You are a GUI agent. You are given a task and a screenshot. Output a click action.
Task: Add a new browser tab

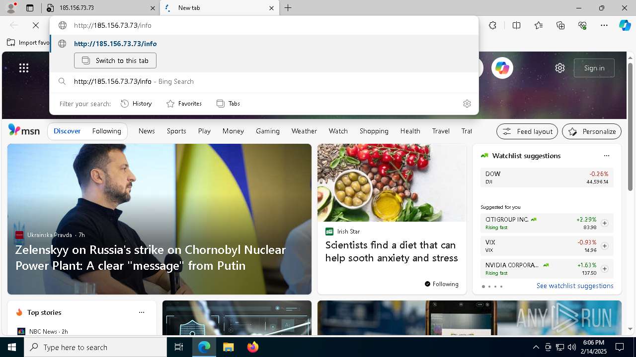click(288, 8)
